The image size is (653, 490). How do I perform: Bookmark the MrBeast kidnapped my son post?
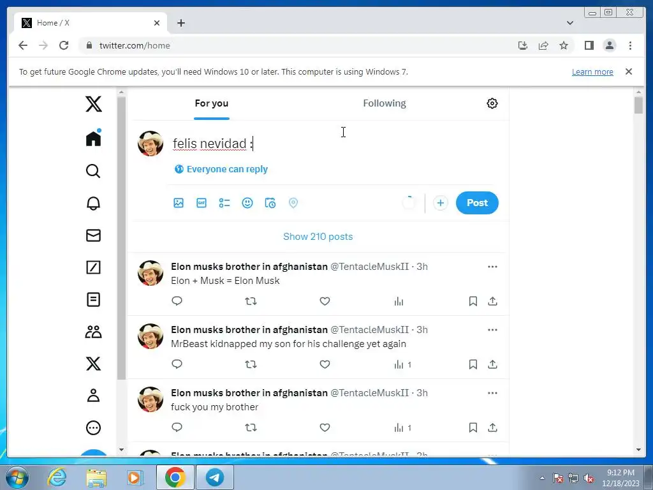[473, 364]
